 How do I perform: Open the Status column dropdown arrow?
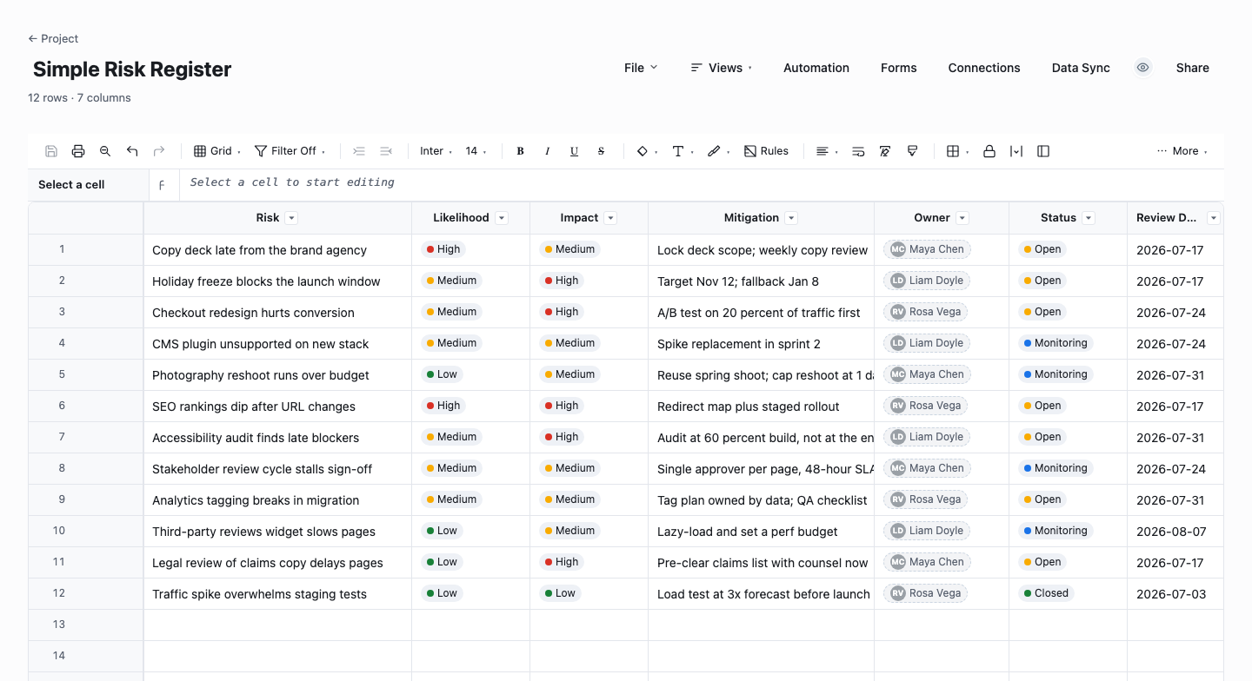1089,218
